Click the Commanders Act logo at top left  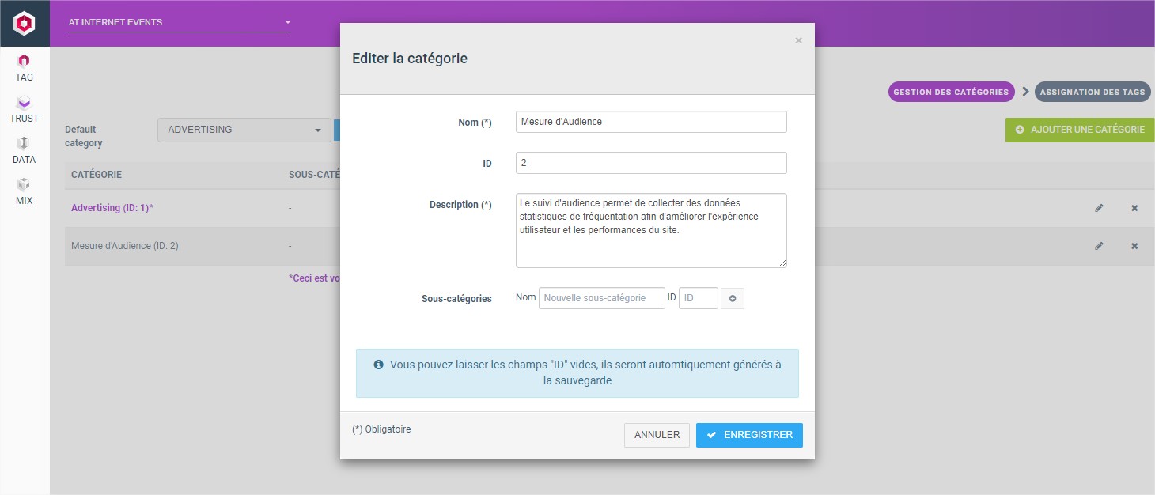[x=23, y=23]
